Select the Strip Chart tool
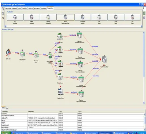 [132, 17]
